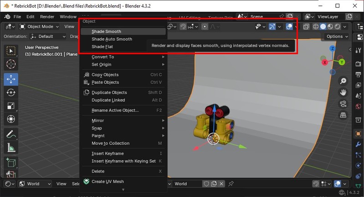The width and height of the screenshot is (364, 197).
Task: Select the Move tool in the toolbar
Action: [11, 78]
